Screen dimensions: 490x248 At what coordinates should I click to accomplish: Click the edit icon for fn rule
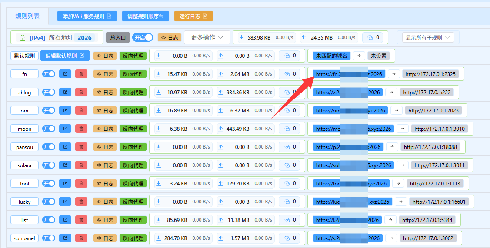pyautogui.click(x=65, y=74)
